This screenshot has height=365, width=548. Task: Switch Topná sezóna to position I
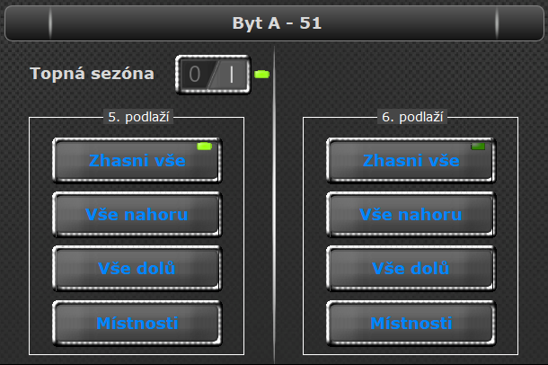(x=232, y=74)
